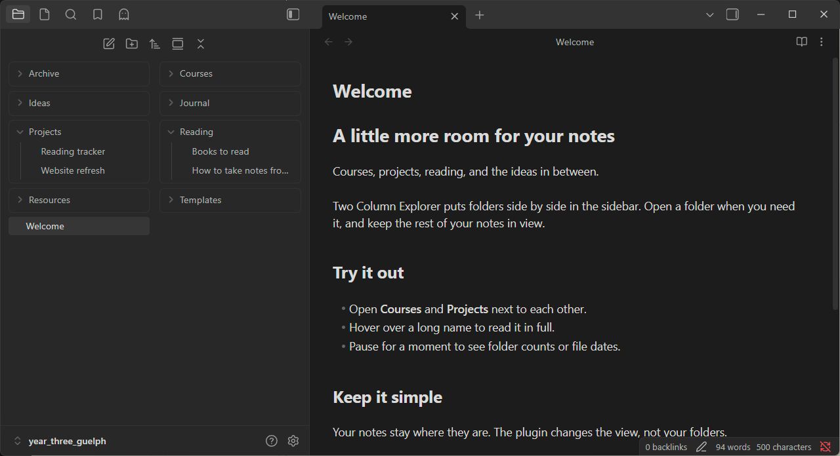Click the ghost icon in the sidebar tabs
This screenshot has height=456, width=840.
click(x=123, y=14)
